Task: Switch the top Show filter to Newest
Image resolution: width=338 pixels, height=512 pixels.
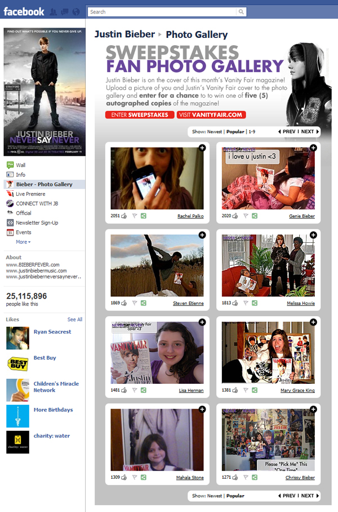Action: click(215, 132)
